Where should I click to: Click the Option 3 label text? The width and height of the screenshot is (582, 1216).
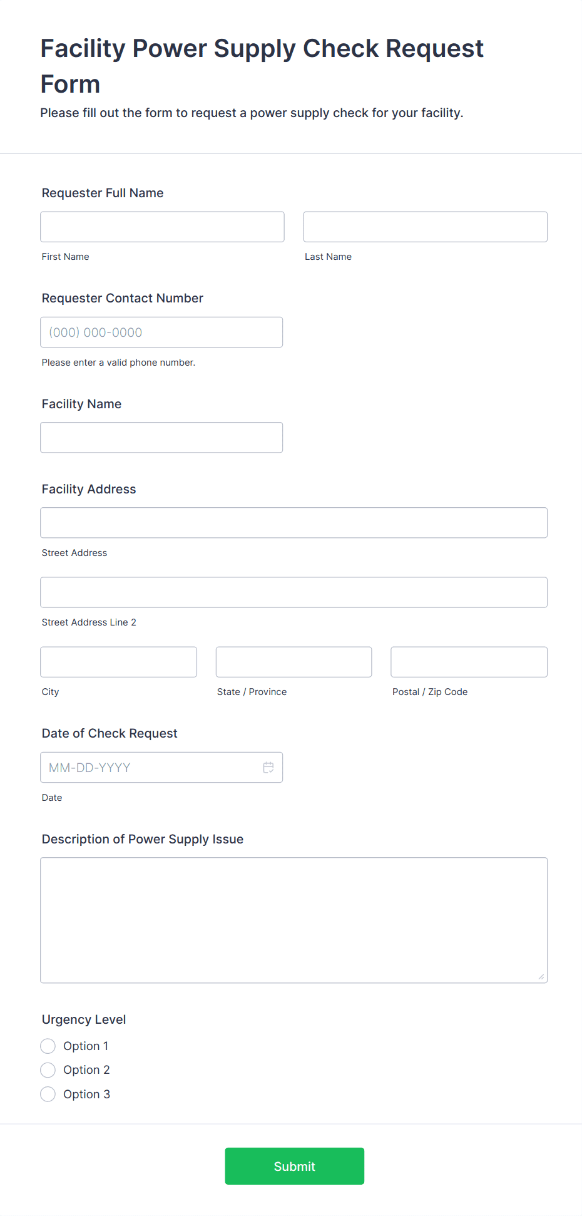point(86,1095)
